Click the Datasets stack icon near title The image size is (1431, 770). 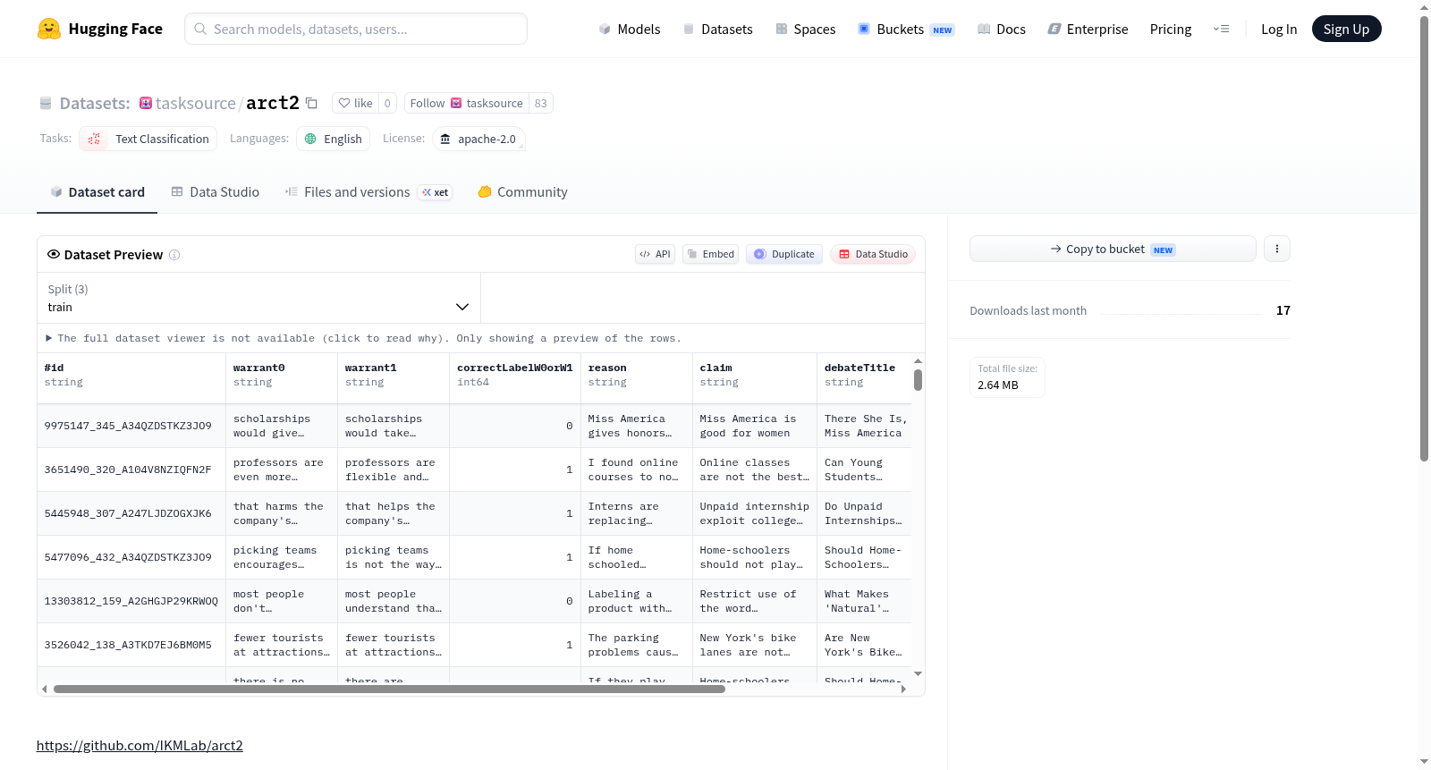pos(46,103)
